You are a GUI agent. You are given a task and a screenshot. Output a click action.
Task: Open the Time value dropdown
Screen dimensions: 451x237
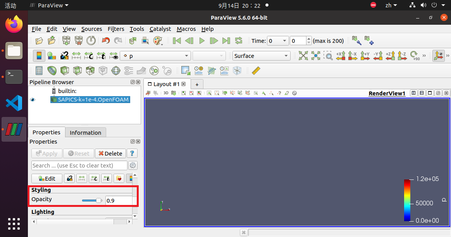(x=278, y=41)
